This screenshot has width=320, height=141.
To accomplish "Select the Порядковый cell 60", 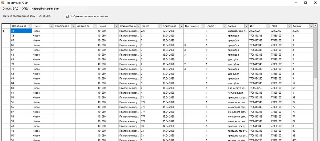I will (21, 88).
